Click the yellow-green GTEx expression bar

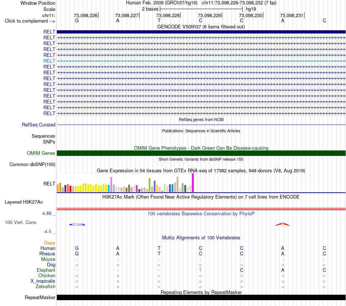[150, 185]
